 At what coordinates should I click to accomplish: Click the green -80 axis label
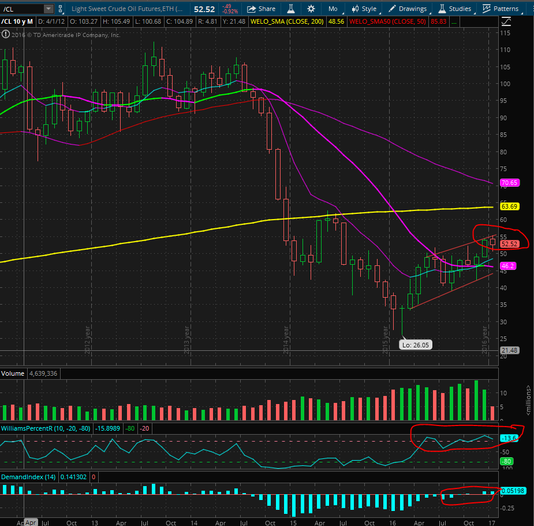click(506, 461)
